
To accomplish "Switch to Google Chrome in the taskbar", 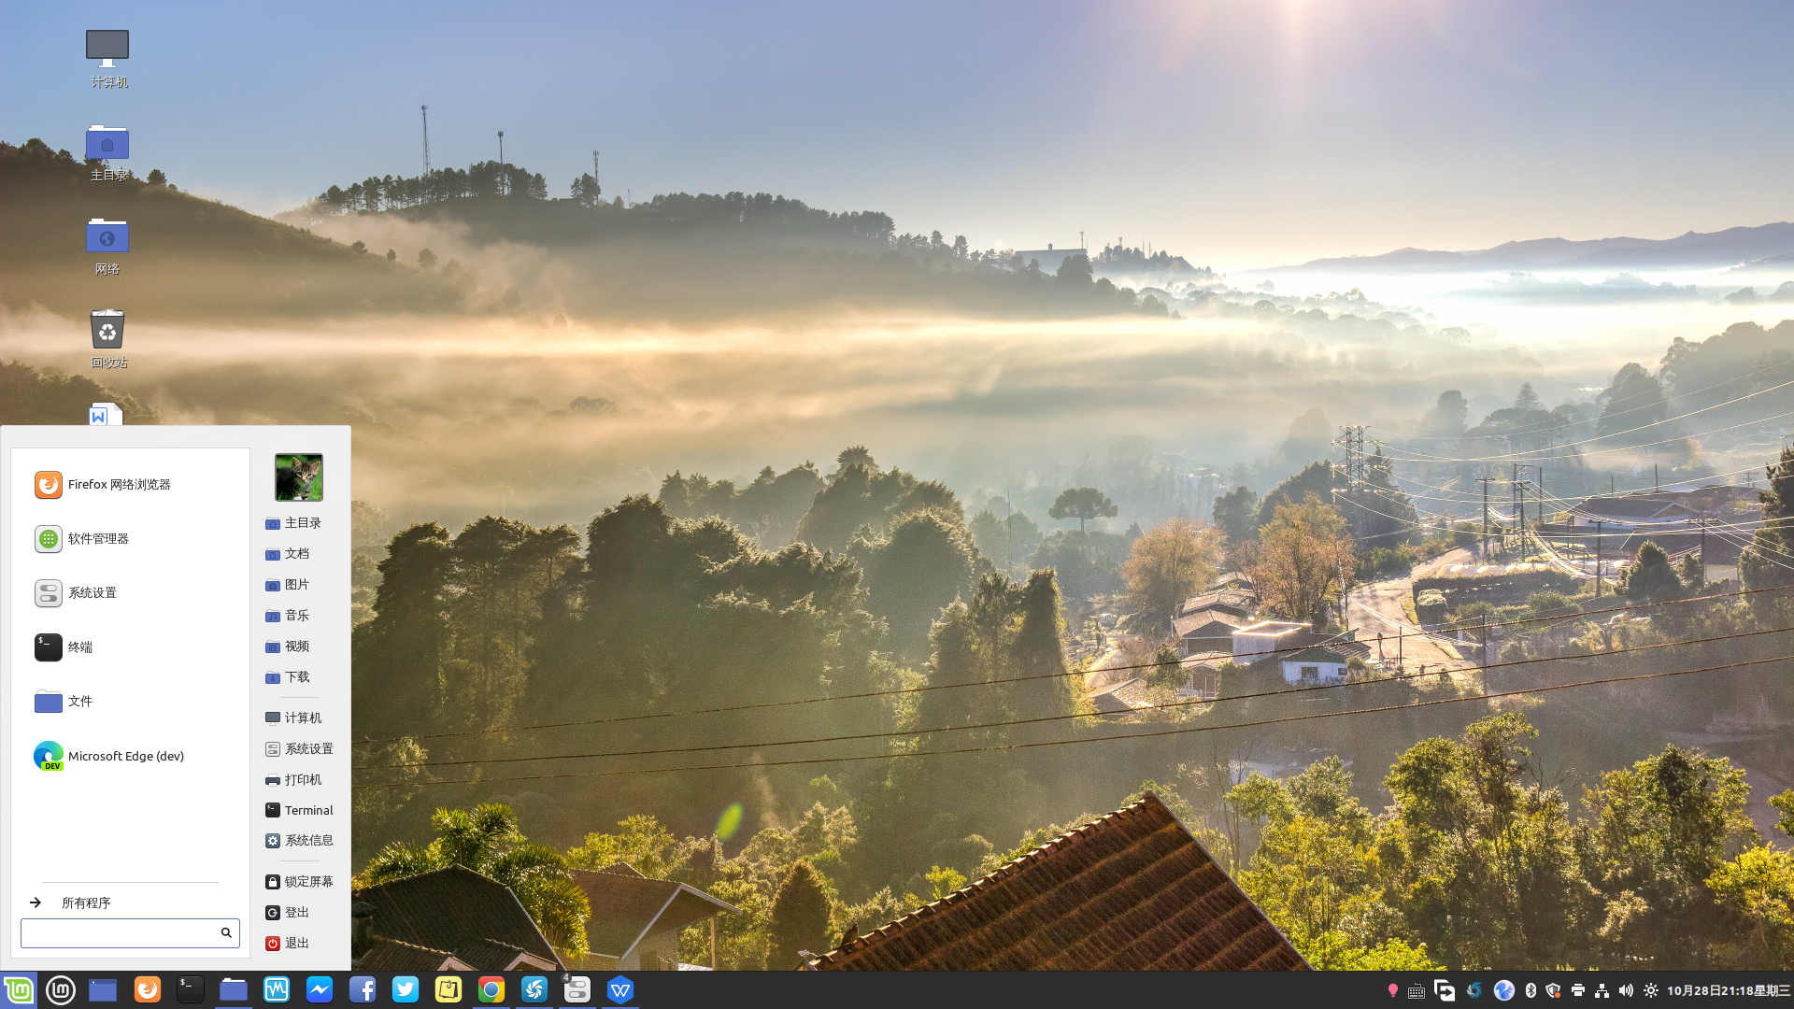I will [491, 990].
